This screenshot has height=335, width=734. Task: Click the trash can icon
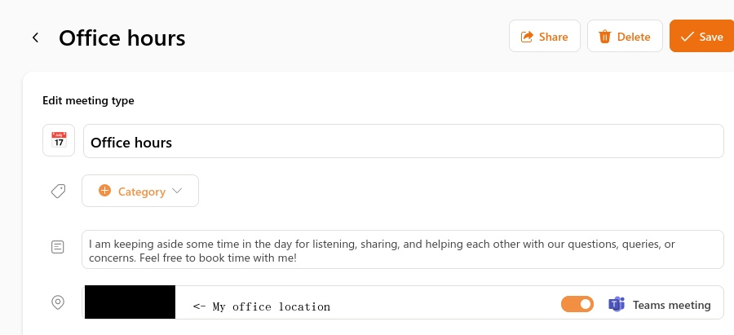click(x=604, y=37)
